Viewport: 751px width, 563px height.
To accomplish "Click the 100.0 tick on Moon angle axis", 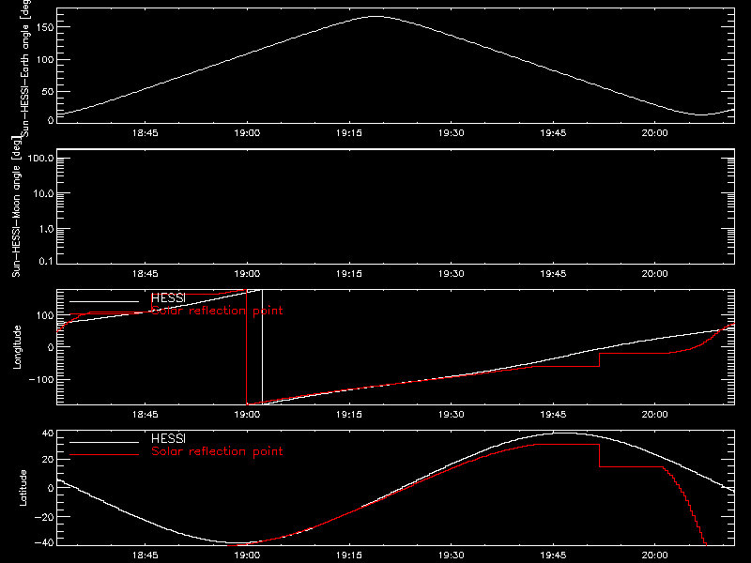I will [x=40, y=159].
